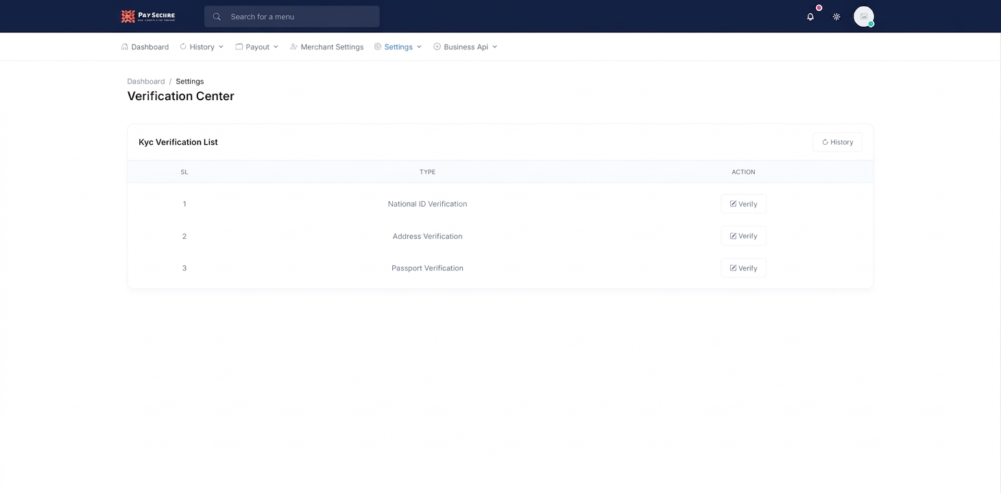Click the ACTION column header
The height and width of the screenshot is (494, 1001).
743,172
